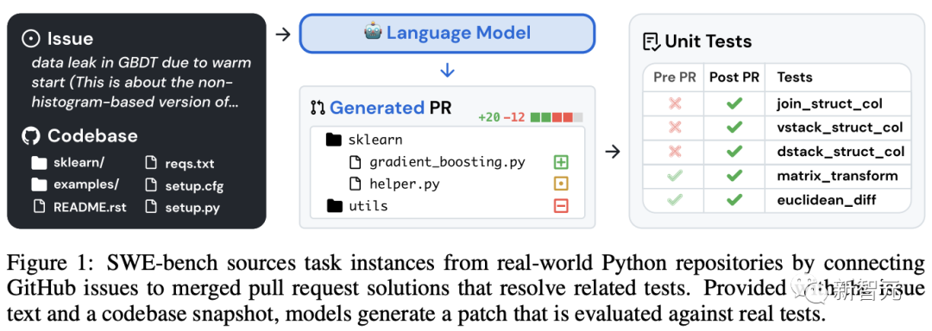Click the Issue circle-dot icon
The width and height of the screenshot is (932, 331).
(x=29, y=39)
